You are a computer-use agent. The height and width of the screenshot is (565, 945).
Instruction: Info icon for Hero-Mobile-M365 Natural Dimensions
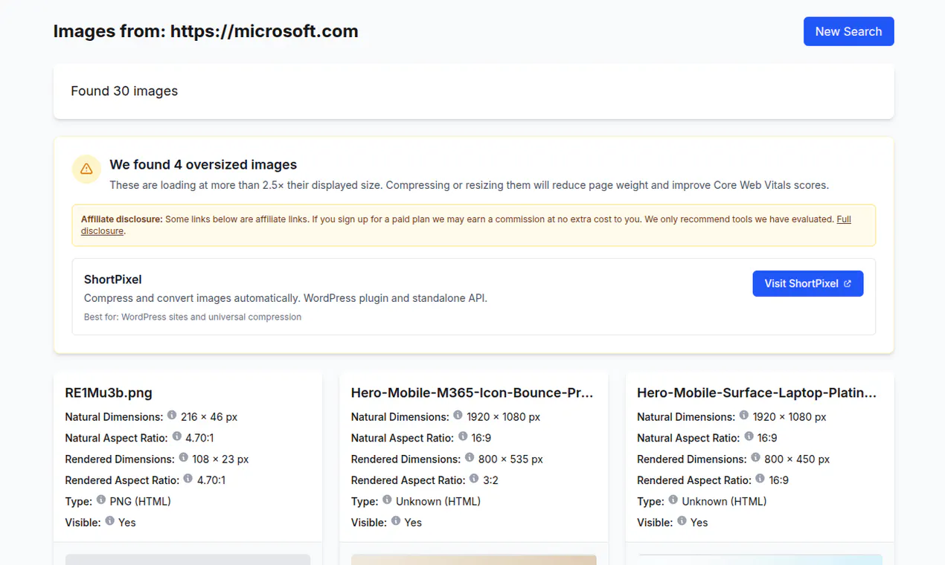tap(458, 416)
